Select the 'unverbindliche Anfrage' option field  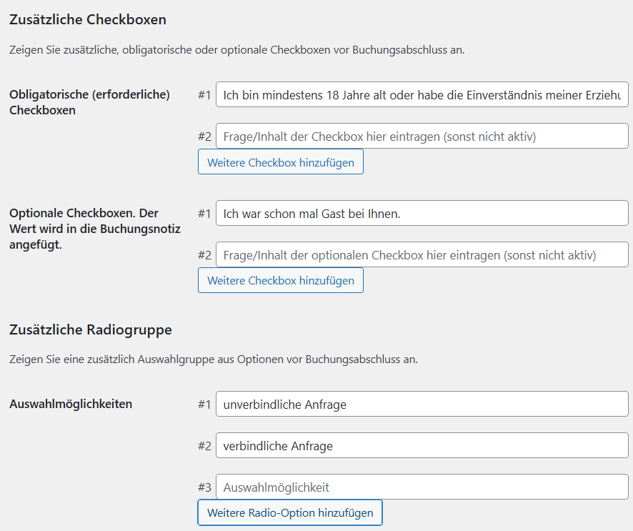coord(422,405)
